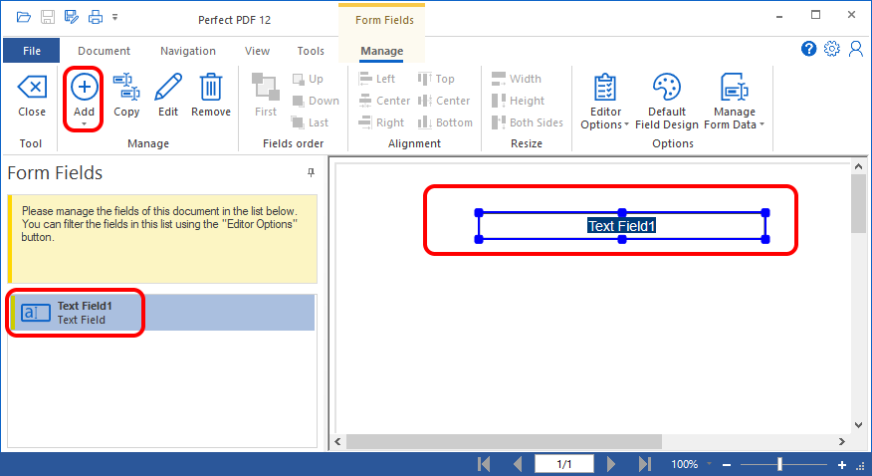Click vertical scrollbar up arrow
Screen dimensions: 872x476
coord(858,166)
